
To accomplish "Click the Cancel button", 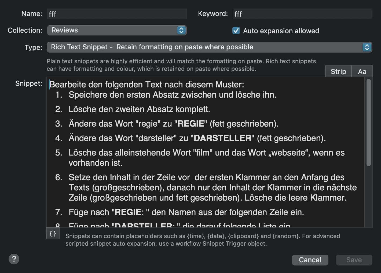I will click(x=310, y=260).
